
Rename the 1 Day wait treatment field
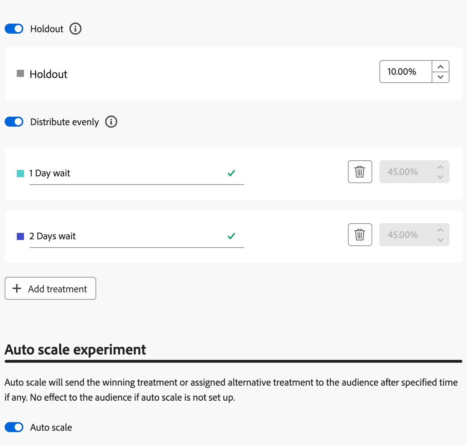click(137, 173)
